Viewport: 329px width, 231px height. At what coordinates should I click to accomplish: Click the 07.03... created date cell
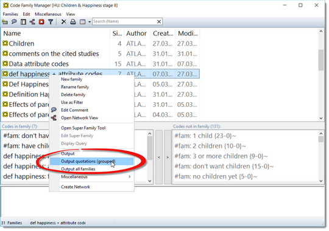(x=163, y=74)
